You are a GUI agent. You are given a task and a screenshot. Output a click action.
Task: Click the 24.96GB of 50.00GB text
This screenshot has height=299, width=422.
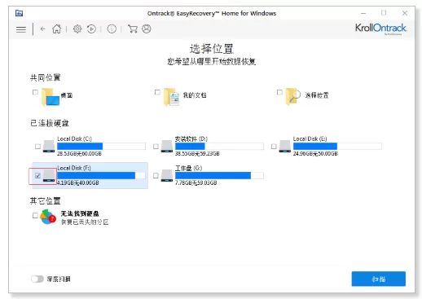click(315, 154)
